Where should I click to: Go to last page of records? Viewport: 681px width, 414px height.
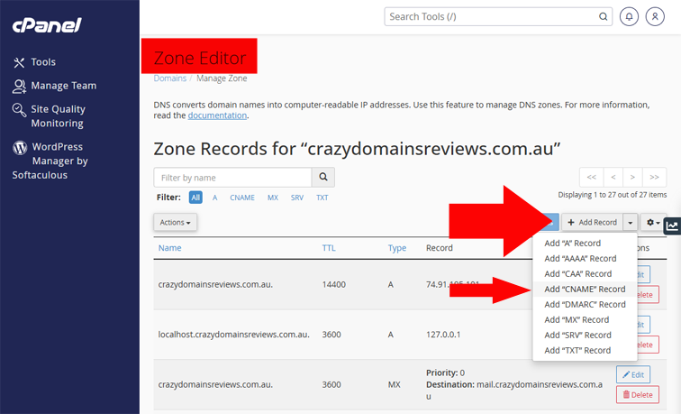click(x=655, y=177)
